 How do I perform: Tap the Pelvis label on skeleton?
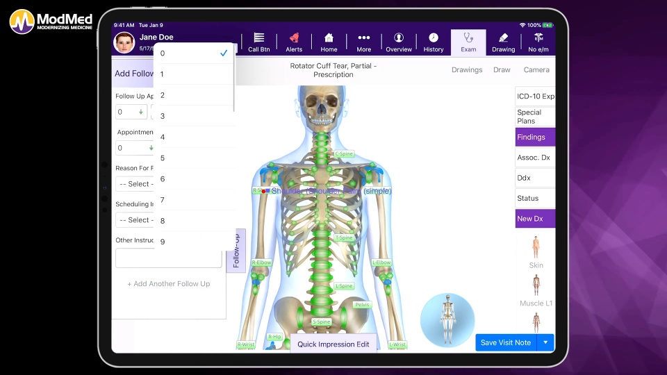362,304
